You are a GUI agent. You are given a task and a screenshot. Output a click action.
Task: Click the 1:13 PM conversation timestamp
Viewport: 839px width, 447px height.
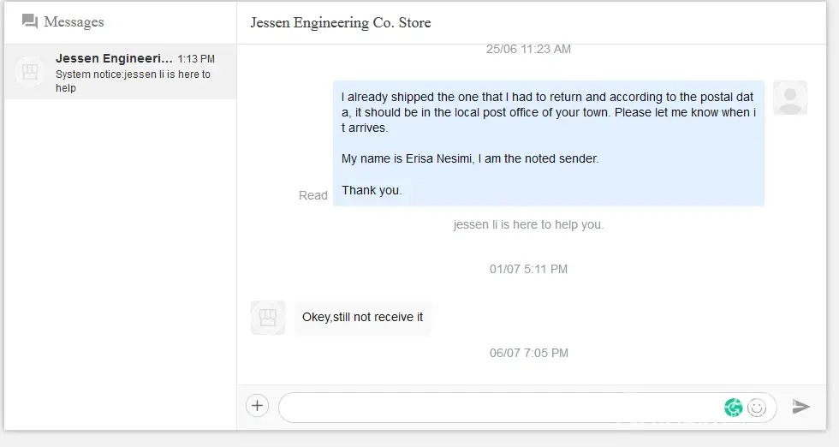coord(196,59)
